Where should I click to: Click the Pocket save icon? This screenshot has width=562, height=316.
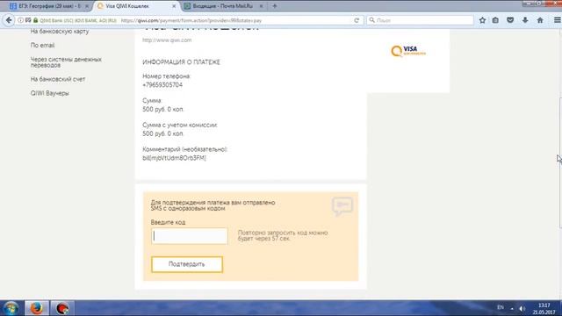510,20
